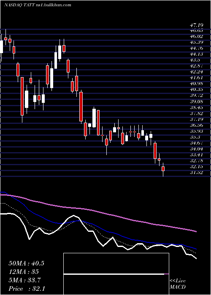211x295 pixels.
Task: Select the 37.19 price level label
Action: (x=196, y=119)
